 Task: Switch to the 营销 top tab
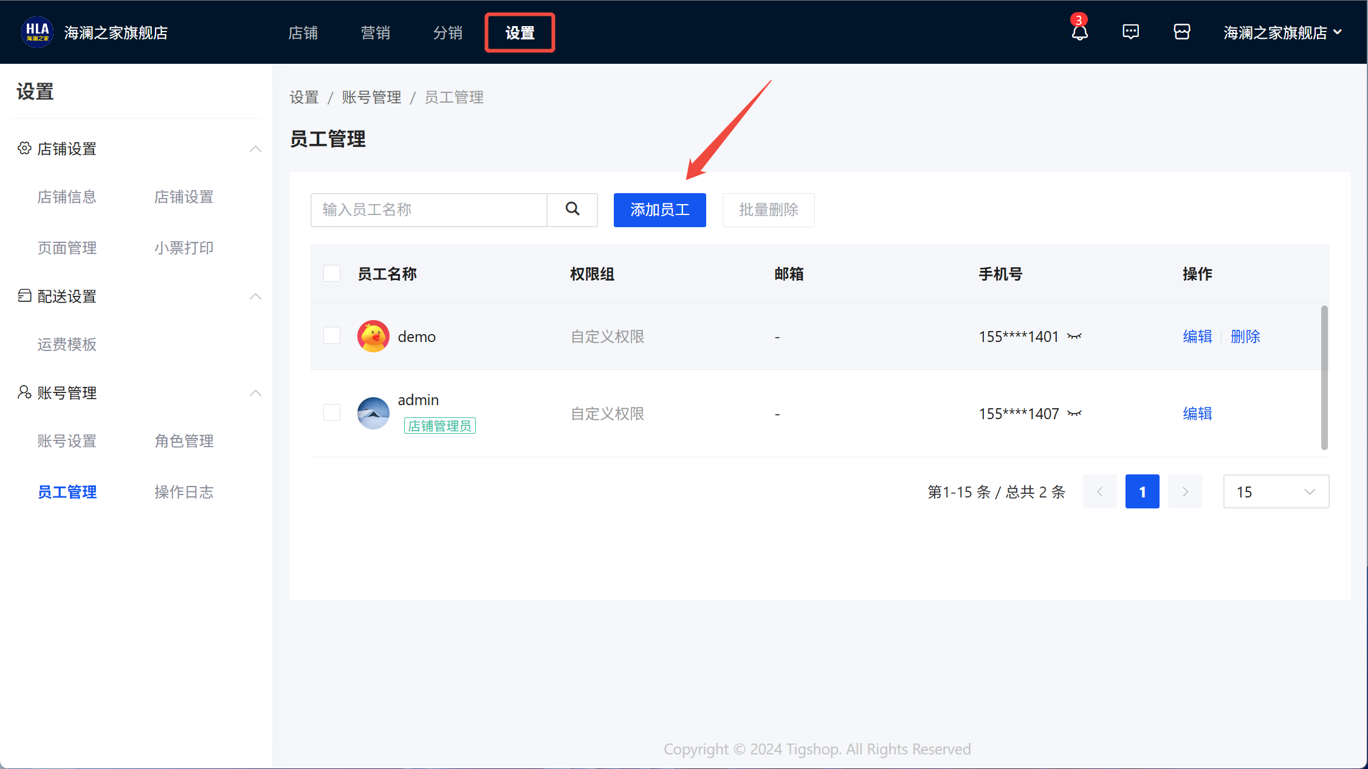(x=375, y=33)
